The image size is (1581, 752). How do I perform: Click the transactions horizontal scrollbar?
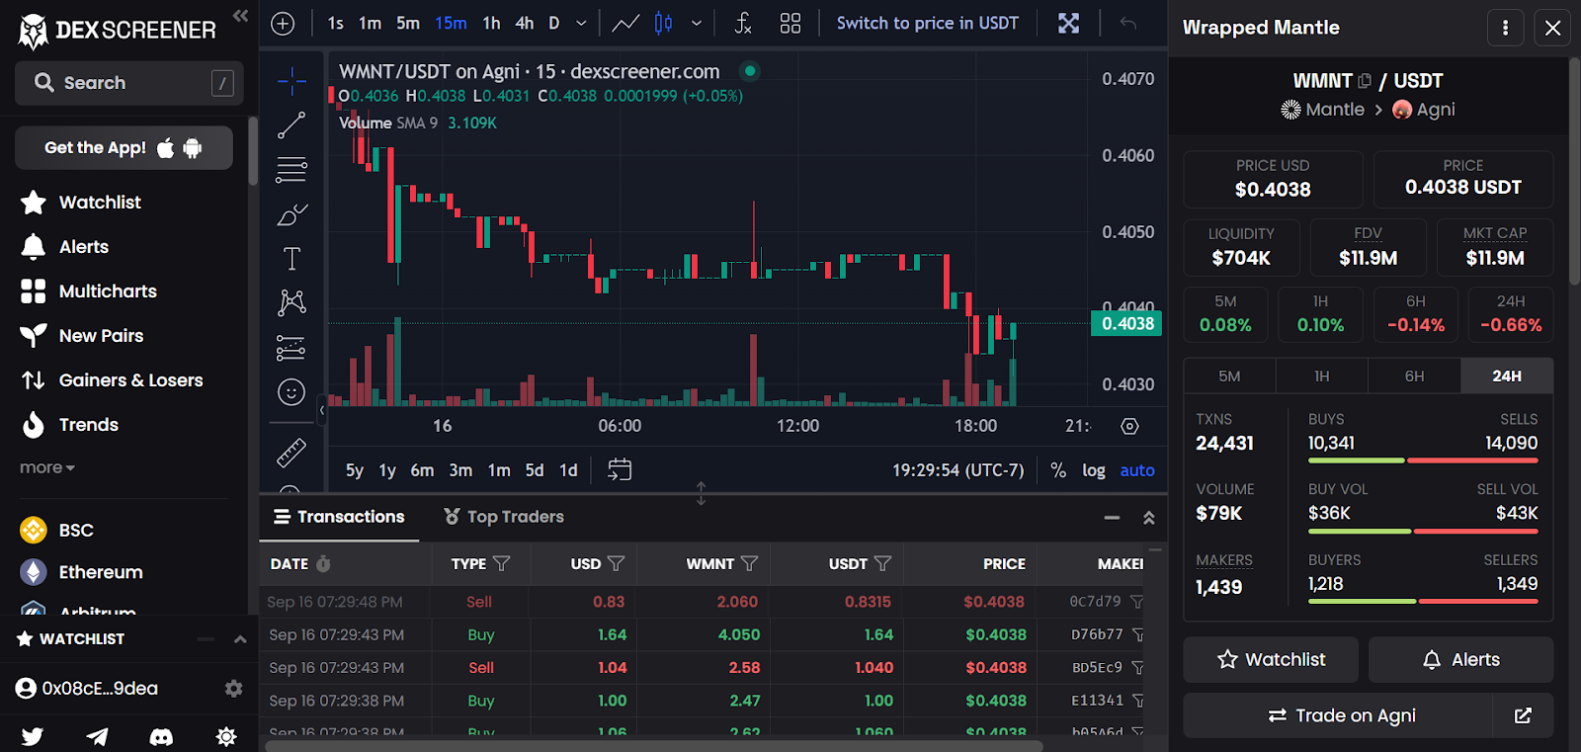(x=654, y=746)
